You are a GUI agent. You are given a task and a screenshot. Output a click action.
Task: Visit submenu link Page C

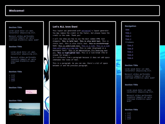pos(130,52)
